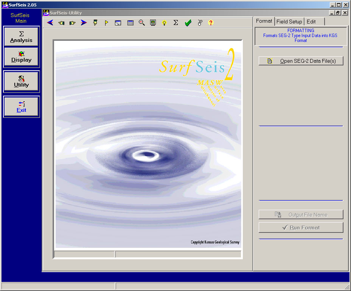Click the yellow flag toolbar icon
The width and height of the screenshot is (351, 291).
point(106,23)
